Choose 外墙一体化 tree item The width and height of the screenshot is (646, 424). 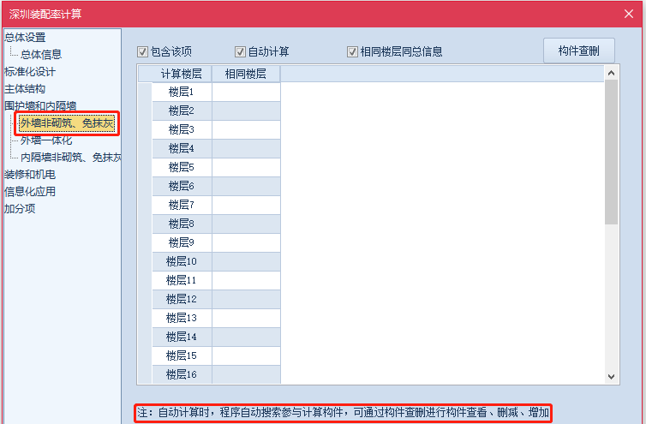click(x=46, y=140)
